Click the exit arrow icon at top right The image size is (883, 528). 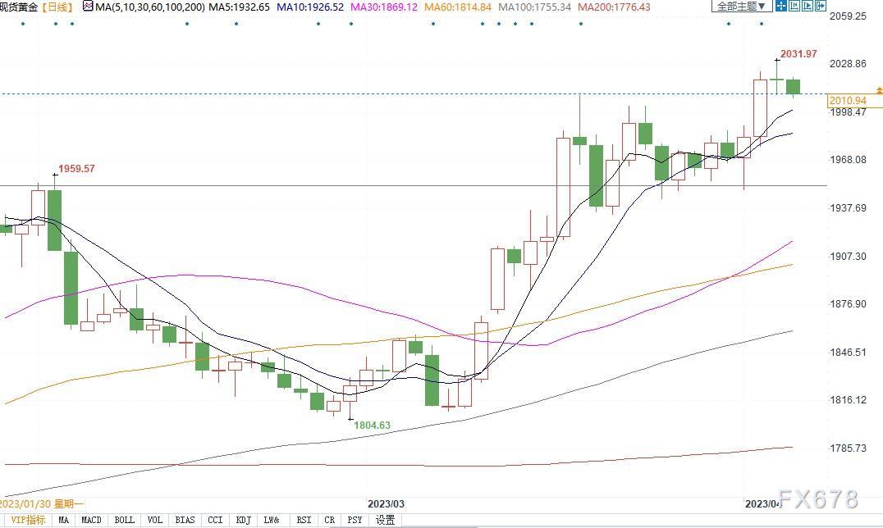click(821, 7)
